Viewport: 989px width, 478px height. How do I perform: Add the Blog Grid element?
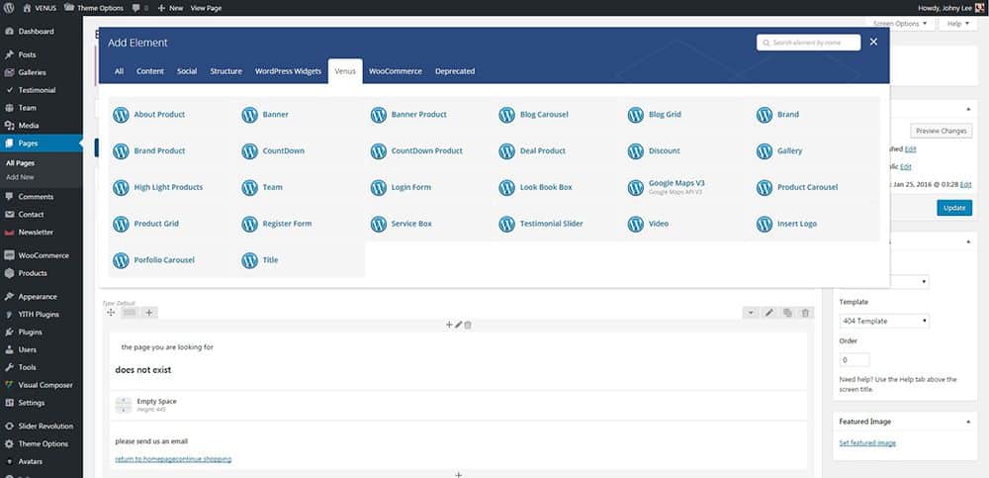[687, 115]
